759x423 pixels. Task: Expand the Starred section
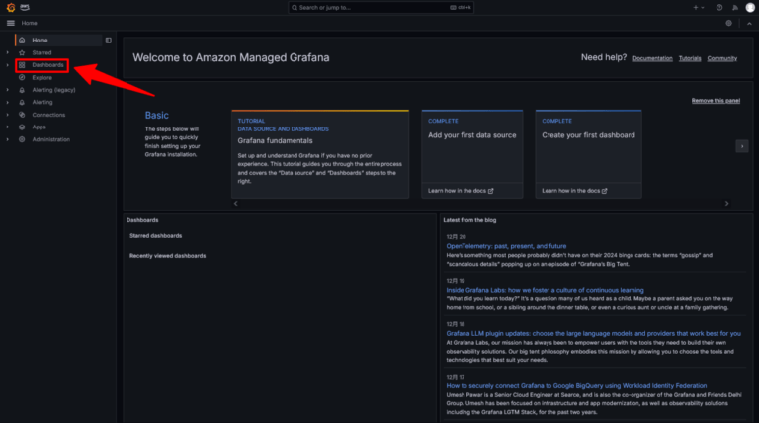[7, 52]
